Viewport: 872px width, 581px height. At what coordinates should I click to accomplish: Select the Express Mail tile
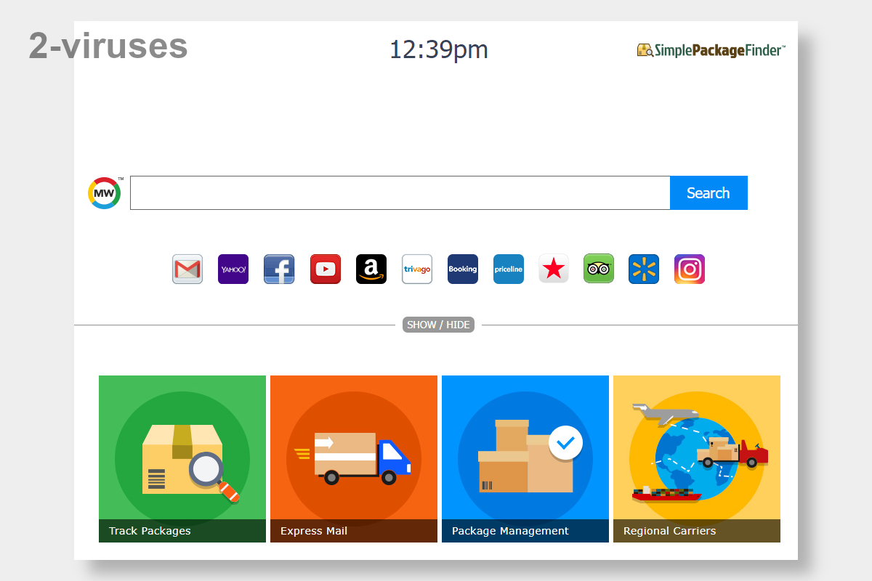(354, 458)
